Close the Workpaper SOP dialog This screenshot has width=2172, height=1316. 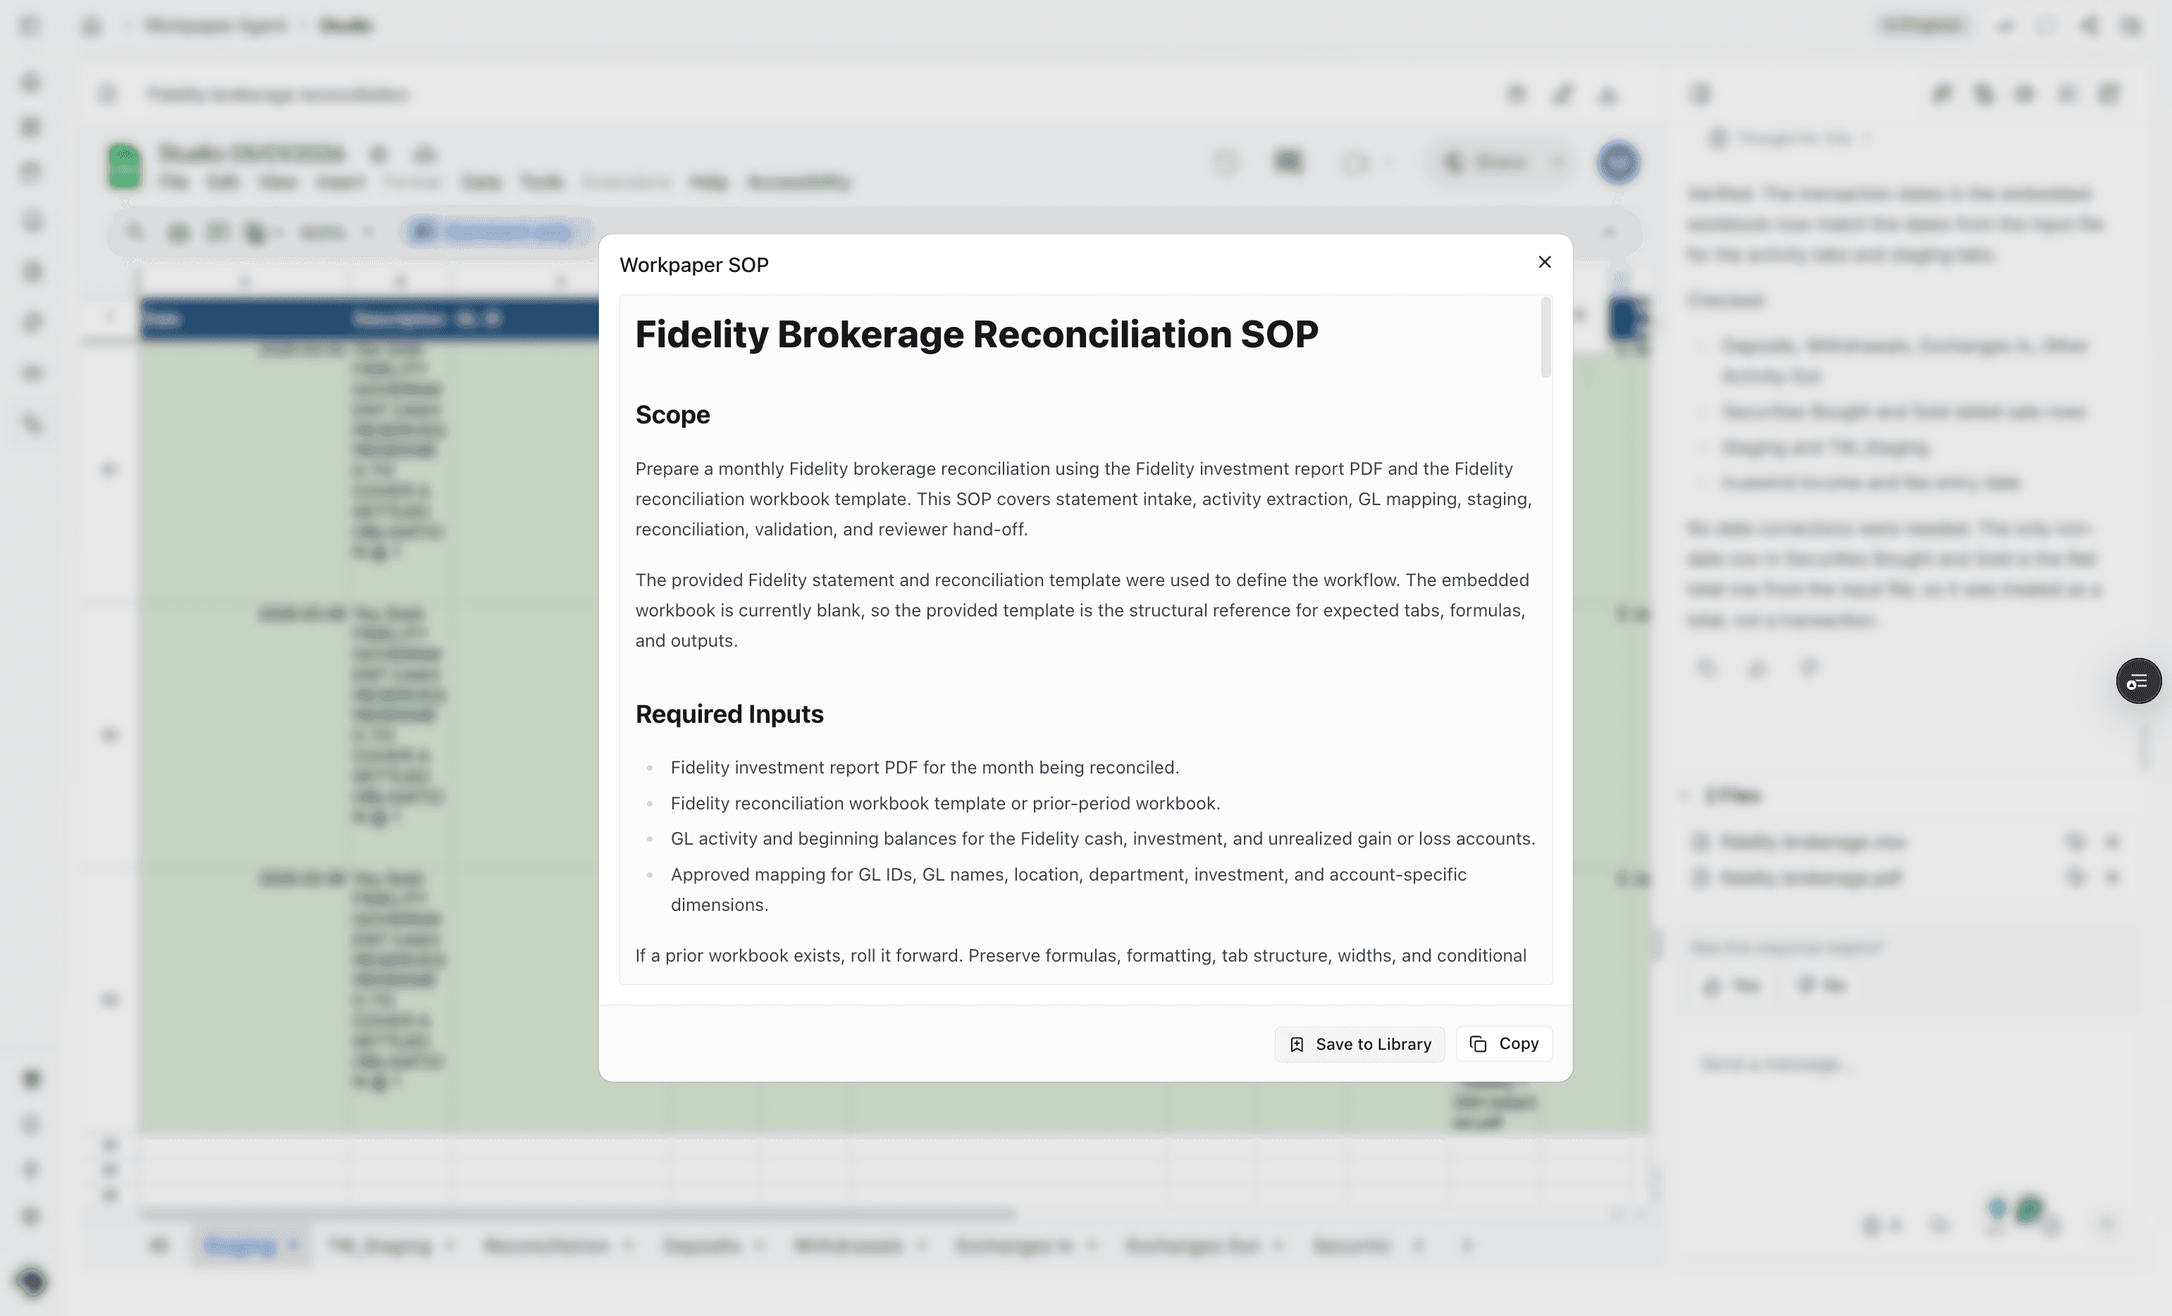1544,262
